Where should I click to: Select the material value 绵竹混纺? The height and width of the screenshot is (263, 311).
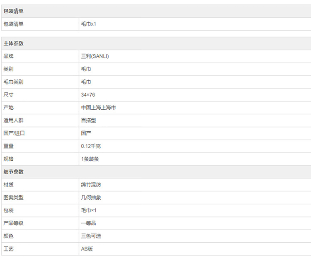91,185
